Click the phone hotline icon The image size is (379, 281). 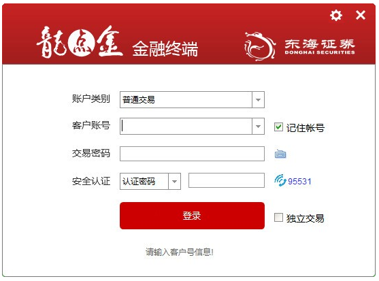tap(280, 180)
